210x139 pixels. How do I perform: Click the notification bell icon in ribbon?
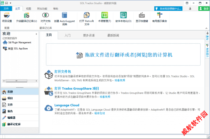coord(190,9)
